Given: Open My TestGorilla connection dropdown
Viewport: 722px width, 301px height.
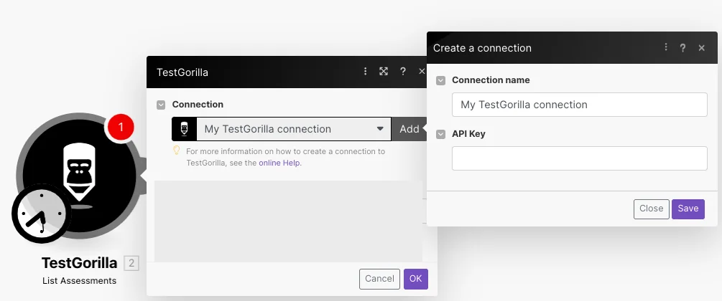Looking at the screenshot, I should pyautogui.click(x=294, y=129).
